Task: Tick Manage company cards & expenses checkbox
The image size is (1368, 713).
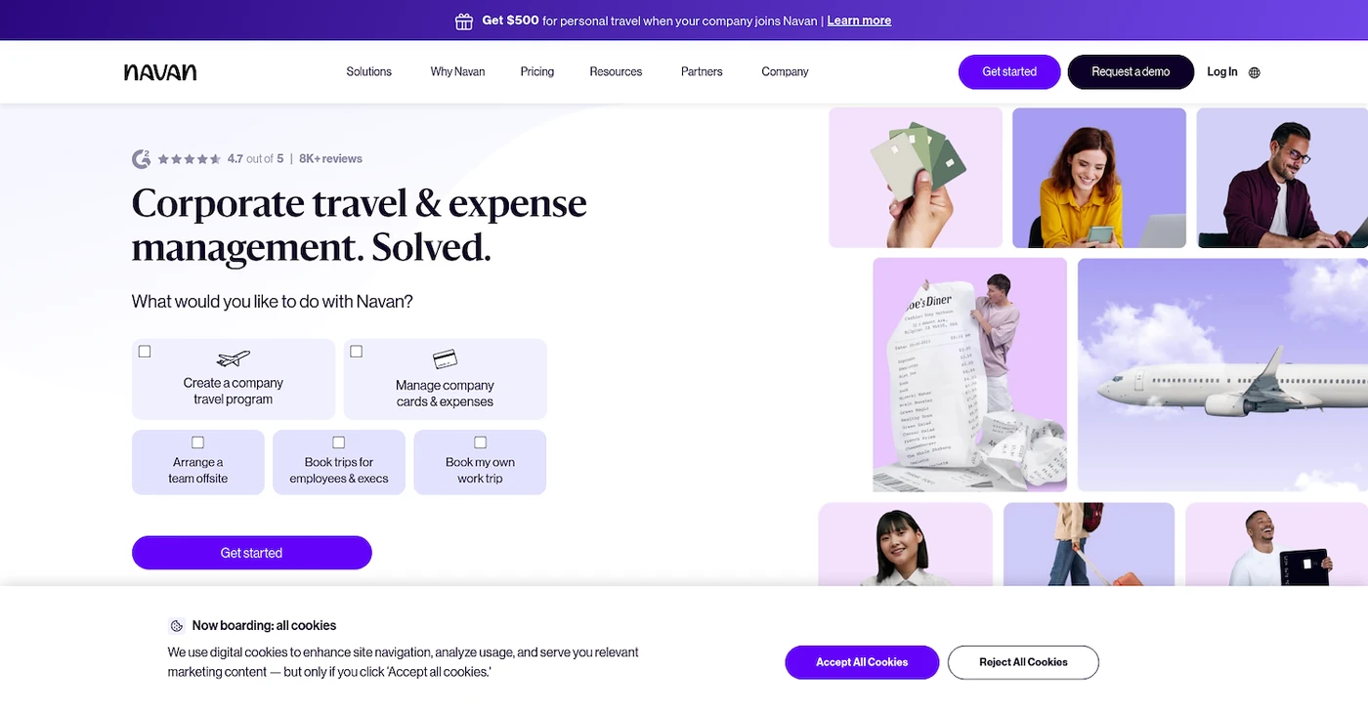Action: coord(357,352)
